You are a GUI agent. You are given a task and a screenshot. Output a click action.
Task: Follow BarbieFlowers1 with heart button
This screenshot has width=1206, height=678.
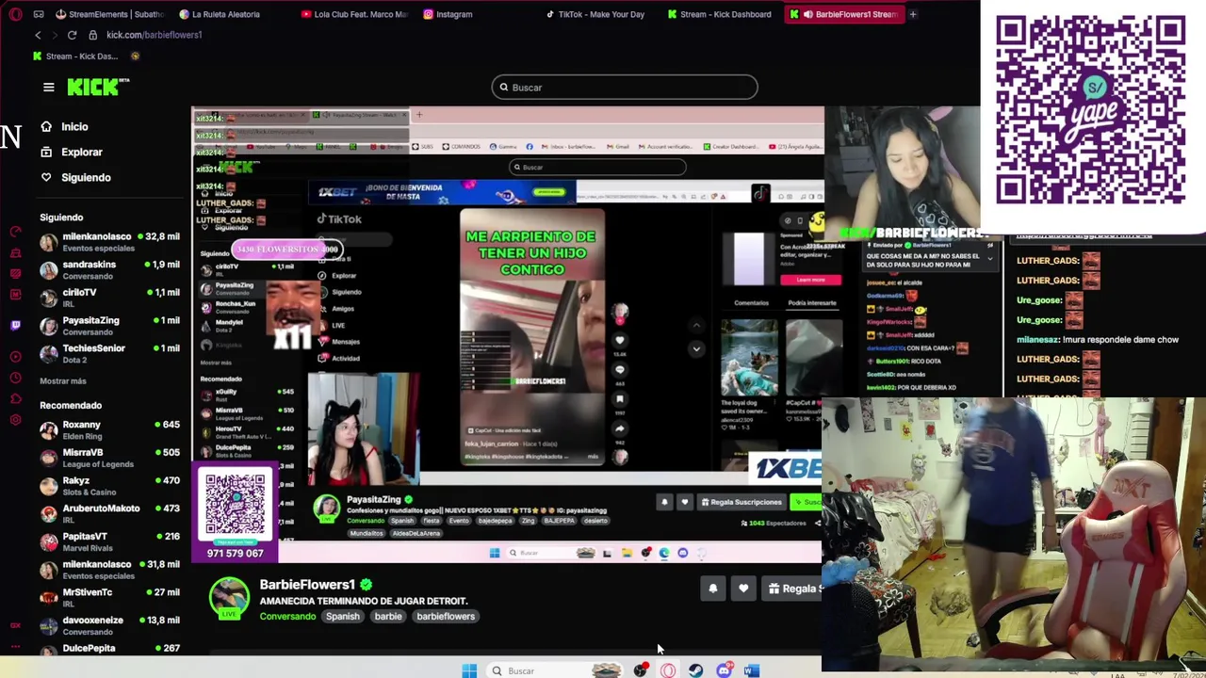pos(743,589)
